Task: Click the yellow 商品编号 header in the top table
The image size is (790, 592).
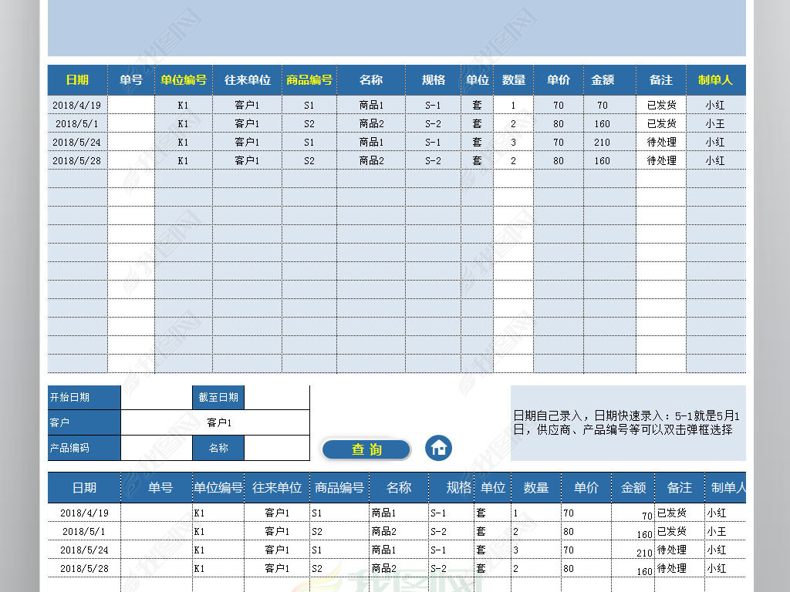Action: (309, 80)
